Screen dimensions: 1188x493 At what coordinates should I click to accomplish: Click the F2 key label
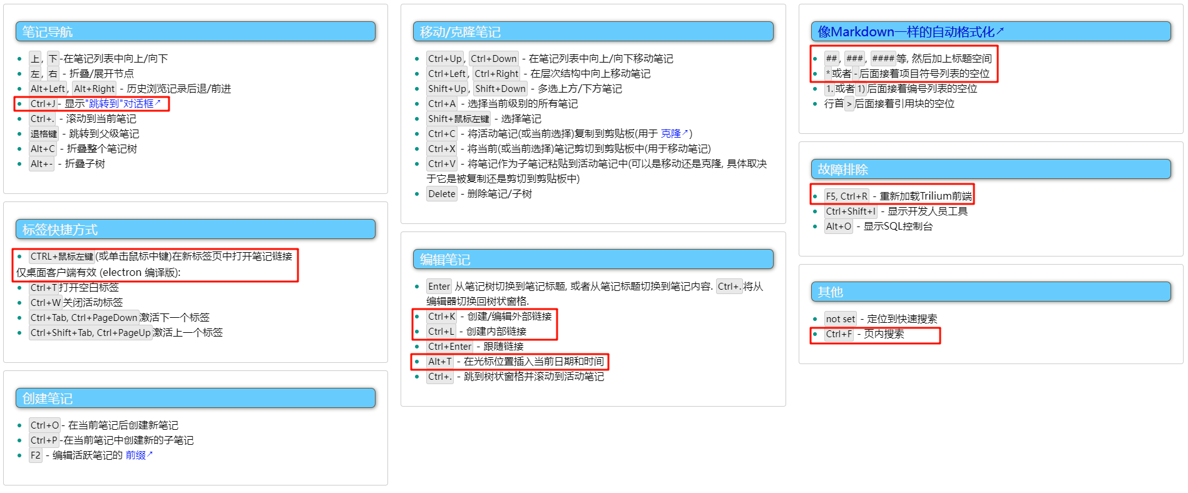[36, 455]
